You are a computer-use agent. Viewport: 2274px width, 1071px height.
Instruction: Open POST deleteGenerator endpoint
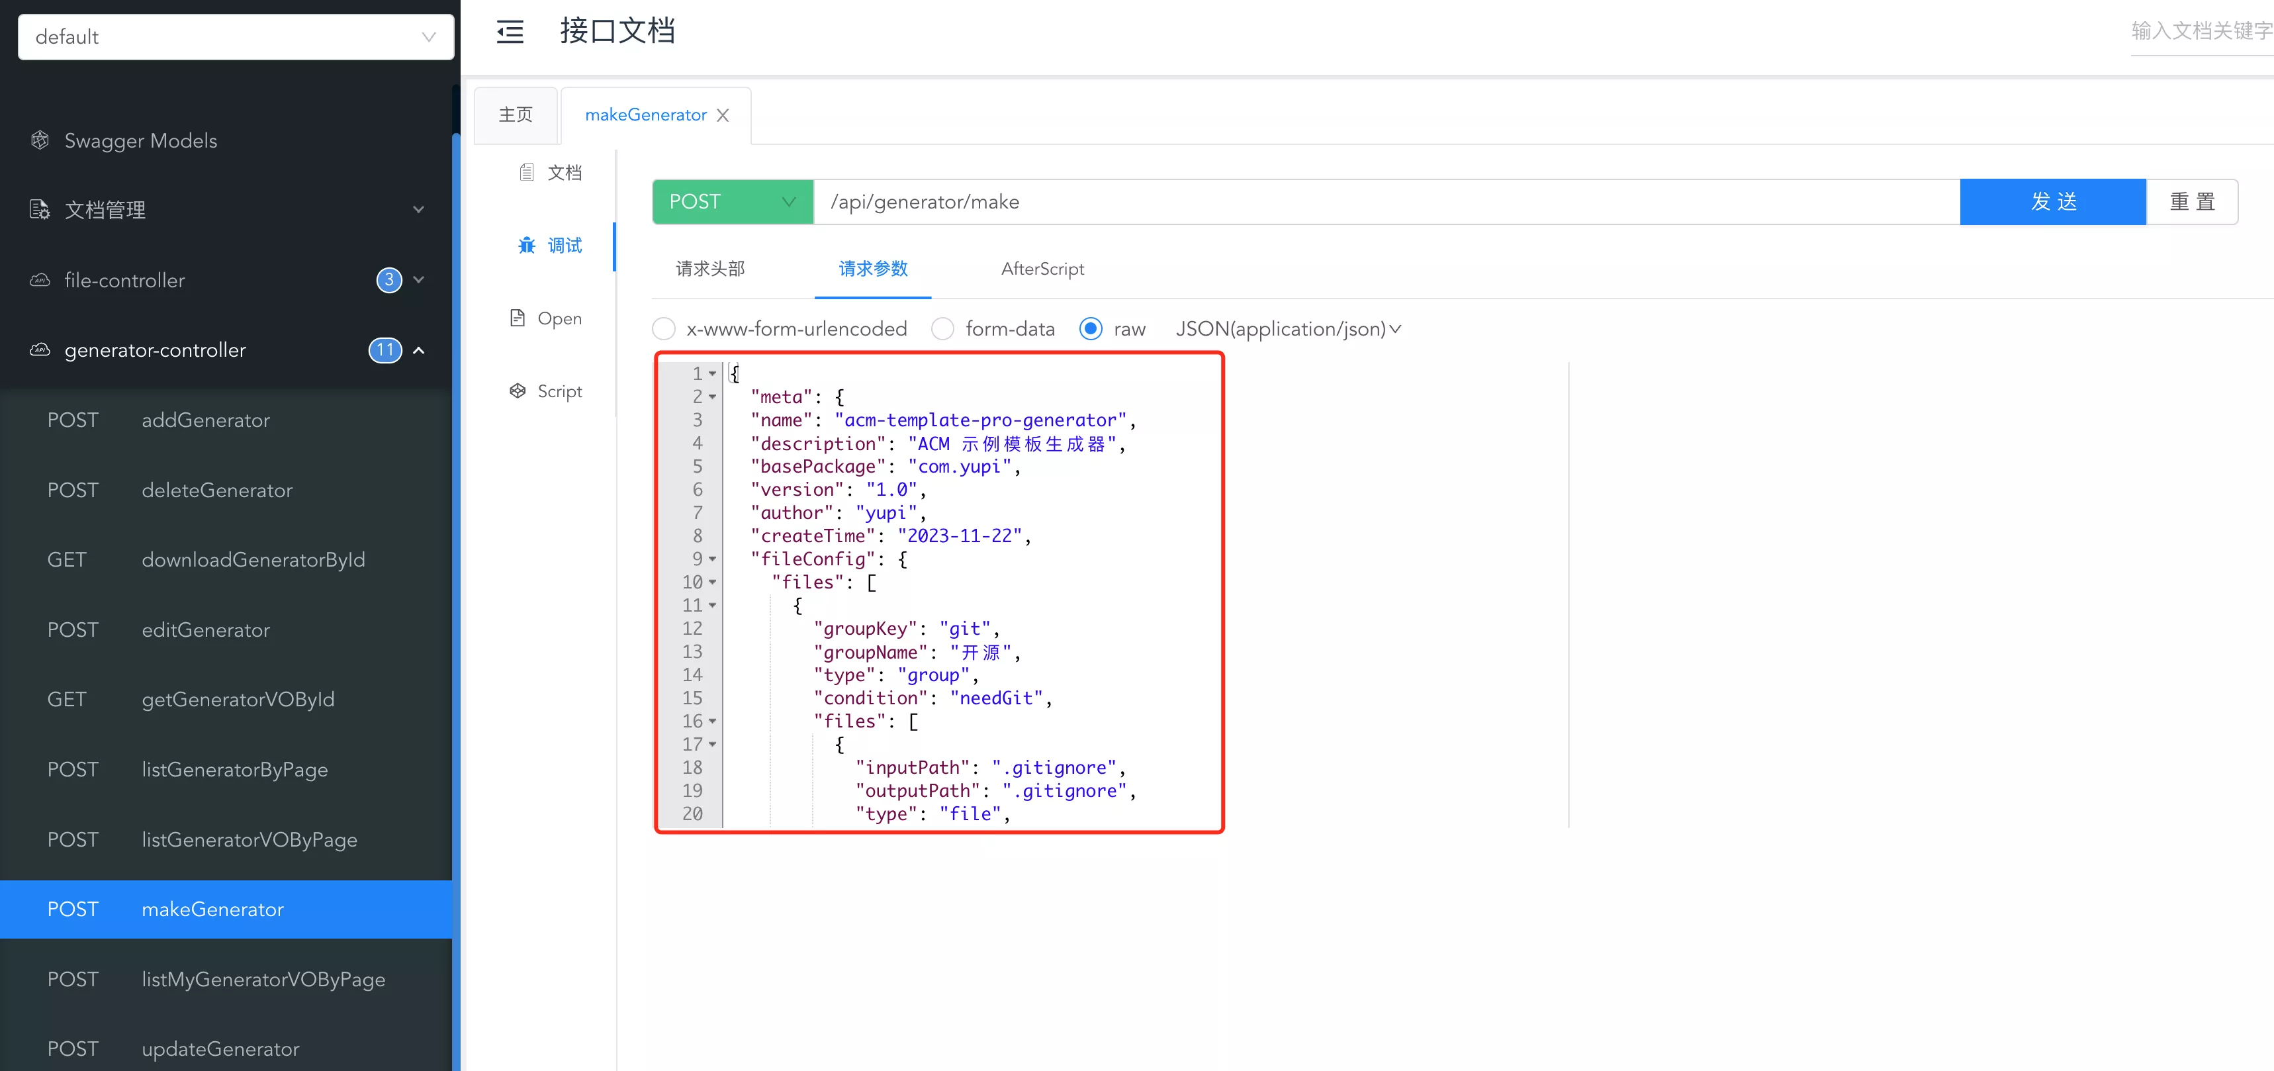coord(226,489)
